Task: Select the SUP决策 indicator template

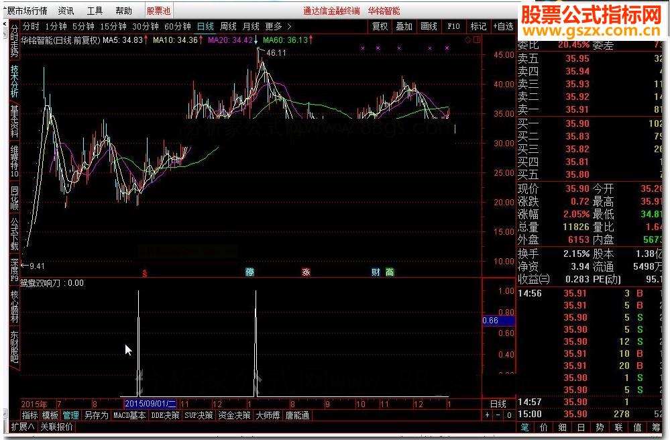Action: coord(199,415)
